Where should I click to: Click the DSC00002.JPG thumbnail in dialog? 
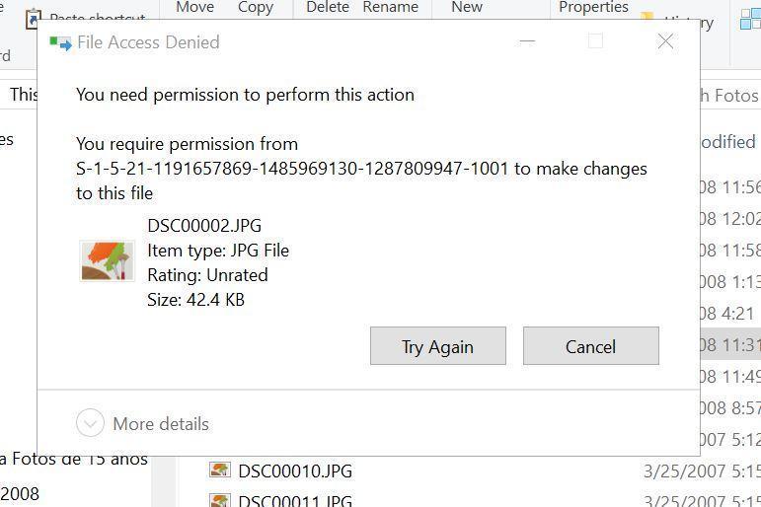[107, 261]
